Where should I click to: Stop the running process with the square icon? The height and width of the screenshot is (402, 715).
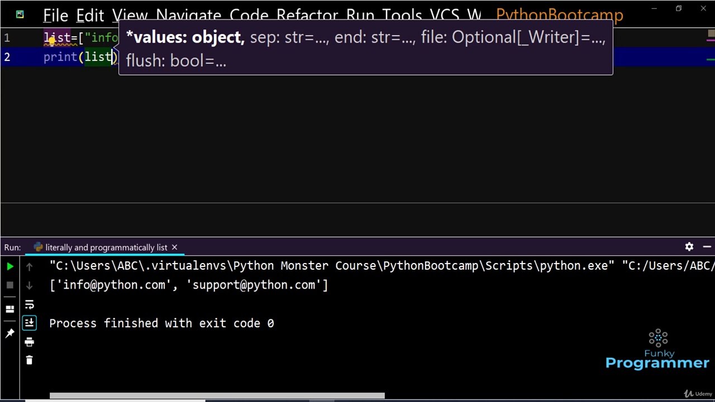[10, 285]
